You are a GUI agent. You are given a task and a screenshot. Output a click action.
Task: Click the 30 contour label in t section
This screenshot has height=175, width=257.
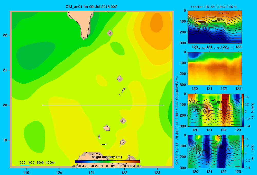[x=221, y=13]
